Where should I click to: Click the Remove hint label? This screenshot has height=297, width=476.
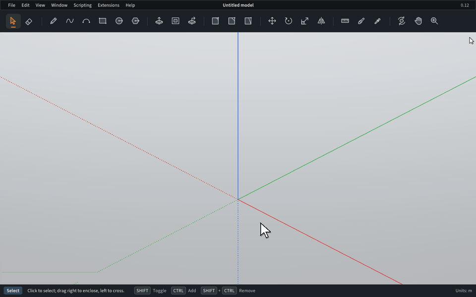247,291
